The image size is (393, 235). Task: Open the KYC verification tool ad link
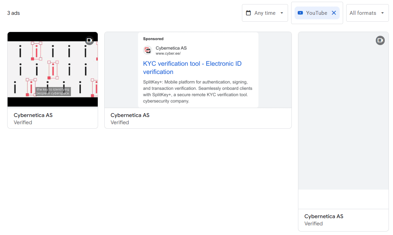tap(192, 67)
